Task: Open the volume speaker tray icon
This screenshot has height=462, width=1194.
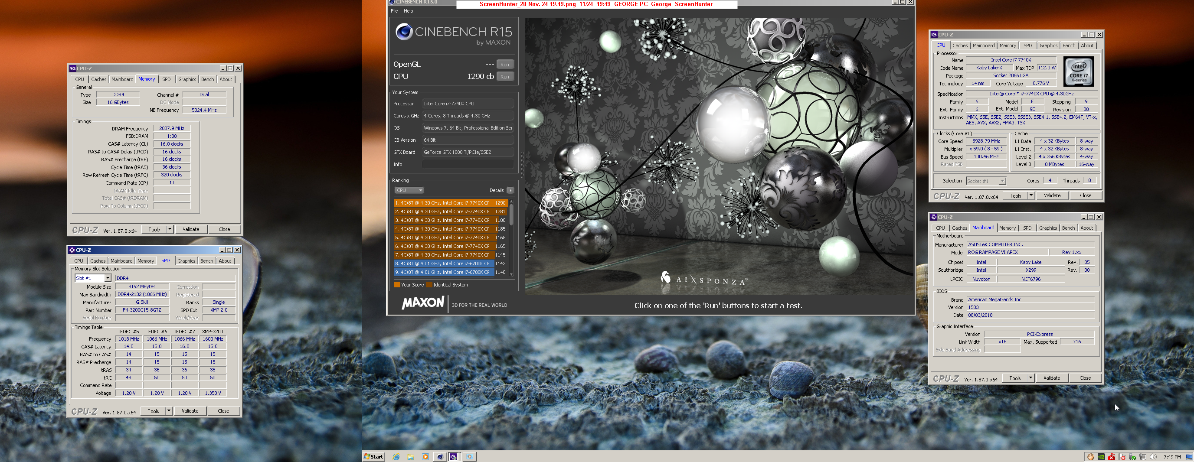Action: pyautogui.click(x=1153, y=457)
